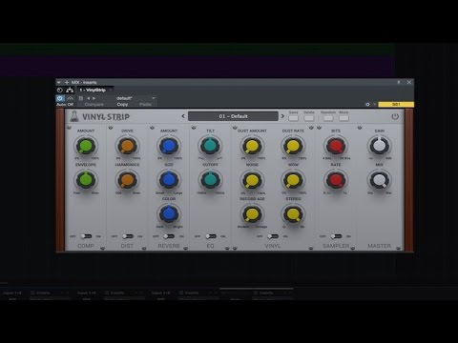Open dropdown arrow next to VinylStrip tab
Viewport: 458px width, 343px height.
tap(111, 91)
